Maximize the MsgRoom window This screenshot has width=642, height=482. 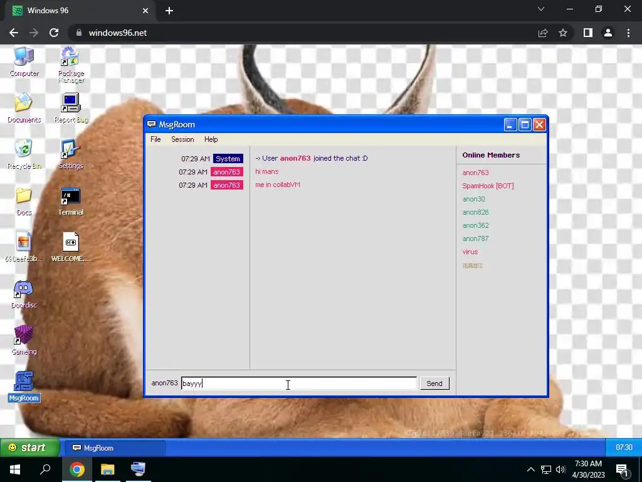coord(525,125)
